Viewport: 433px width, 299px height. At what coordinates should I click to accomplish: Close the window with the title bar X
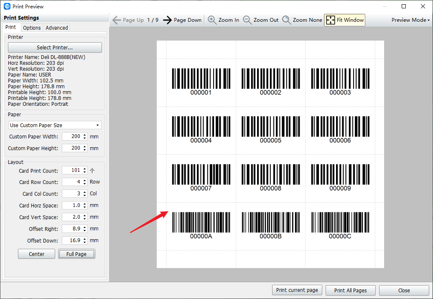coord(423,6)
